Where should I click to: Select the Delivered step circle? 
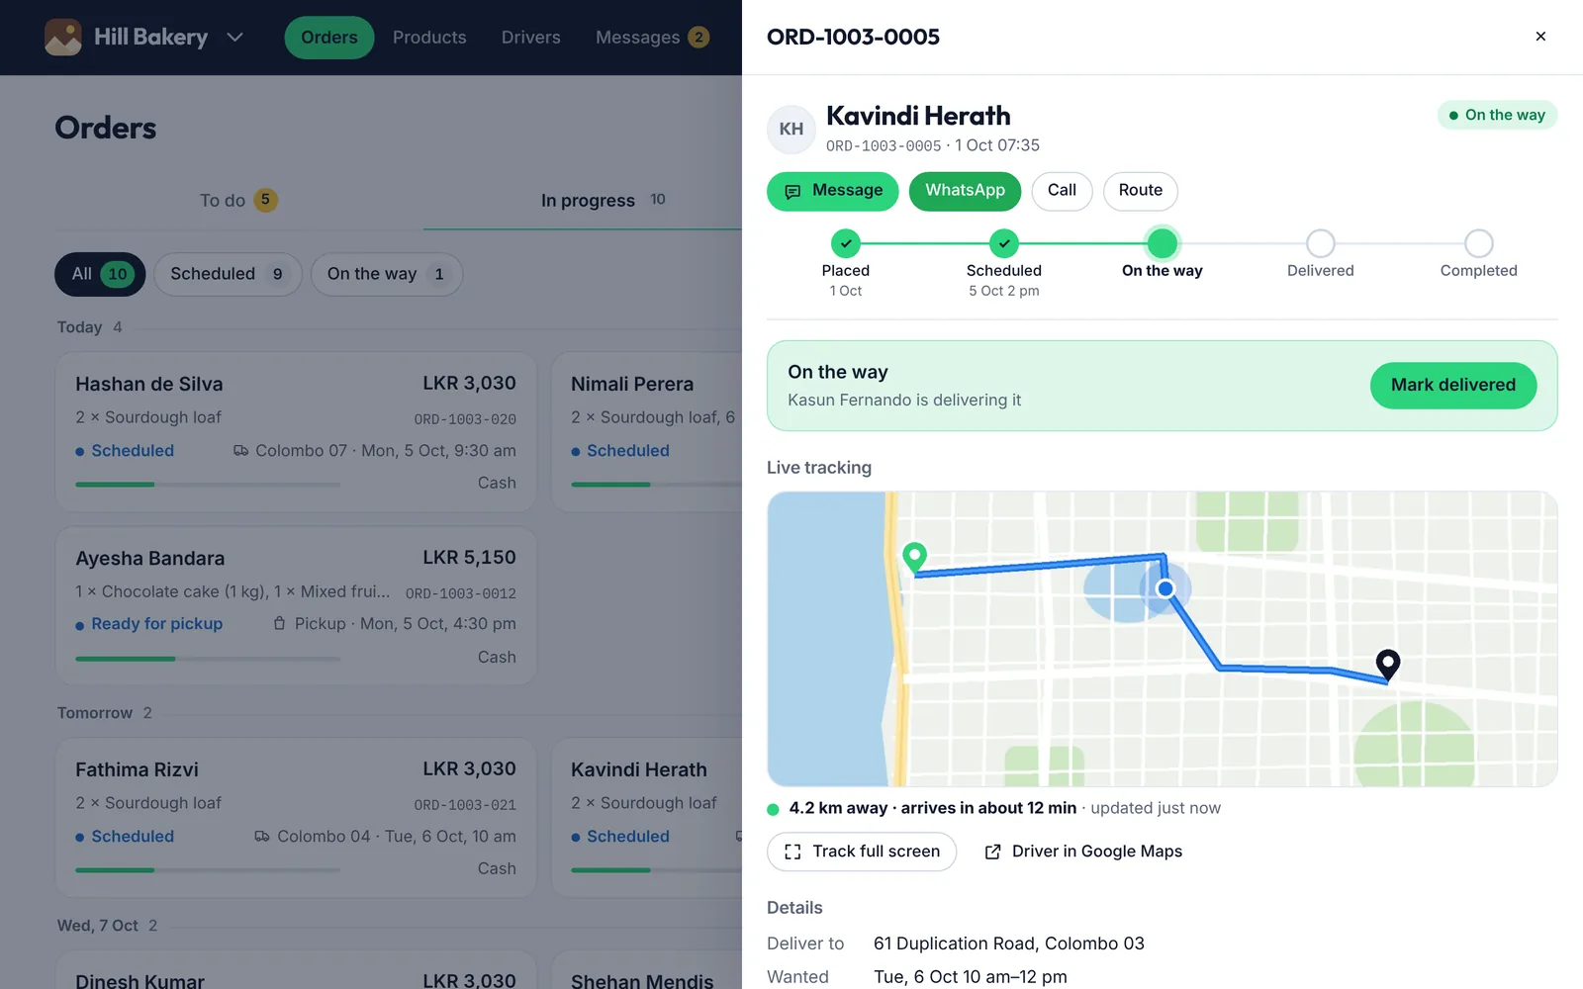click(1321, 243)
